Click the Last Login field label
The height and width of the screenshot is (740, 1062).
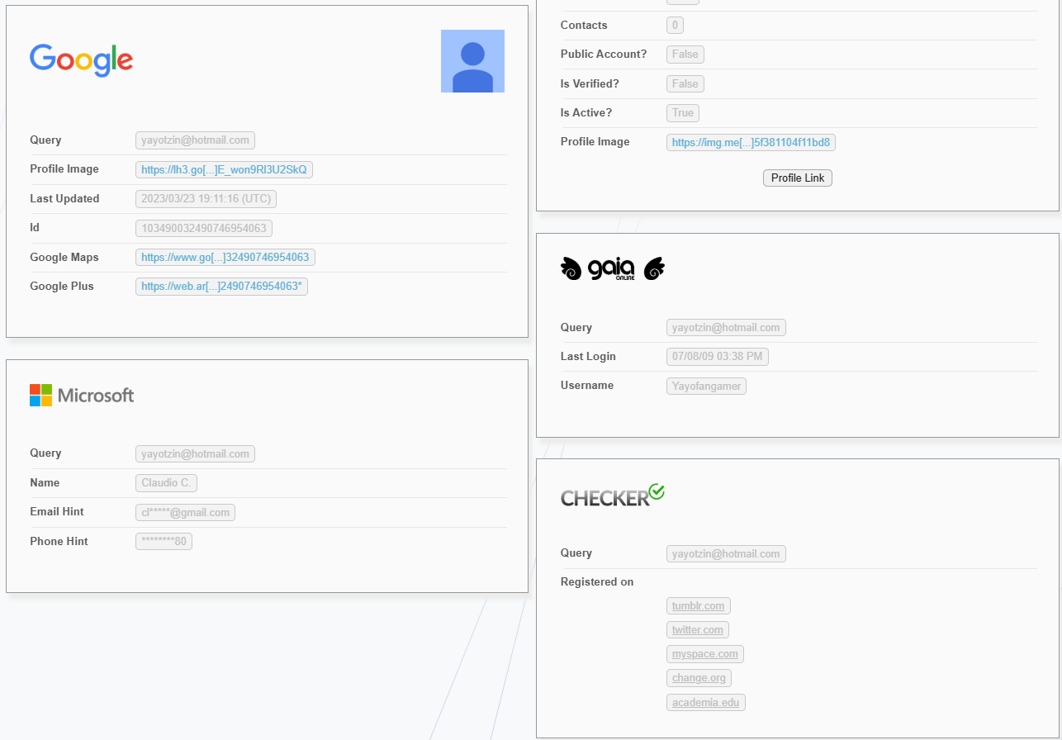click(588, 356)
